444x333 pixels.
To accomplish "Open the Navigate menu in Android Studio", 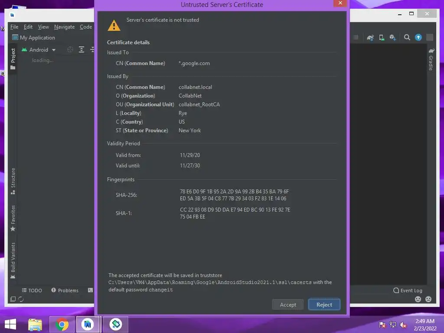I will (x=64, y=27).
